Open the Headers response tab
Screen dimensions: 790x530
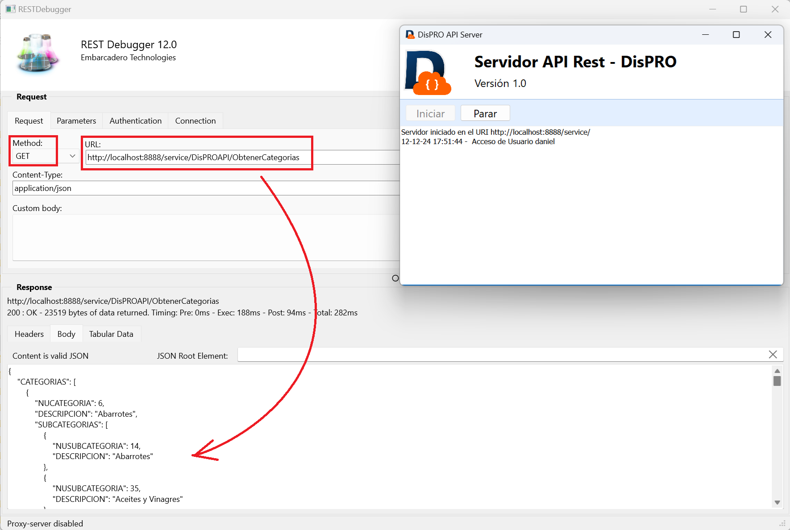(29, 334)
